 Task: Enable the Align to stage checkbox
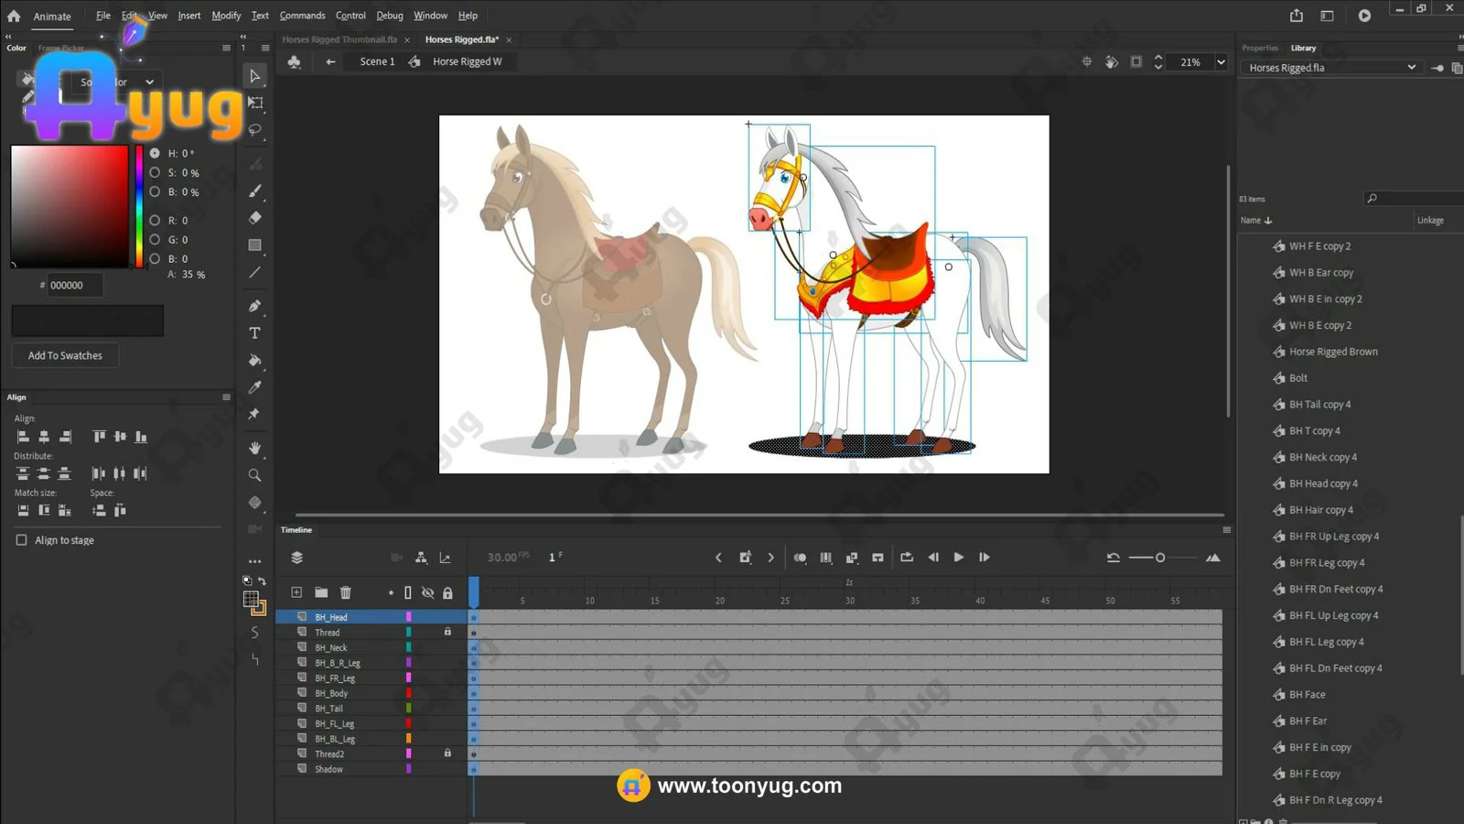[22, 540]
